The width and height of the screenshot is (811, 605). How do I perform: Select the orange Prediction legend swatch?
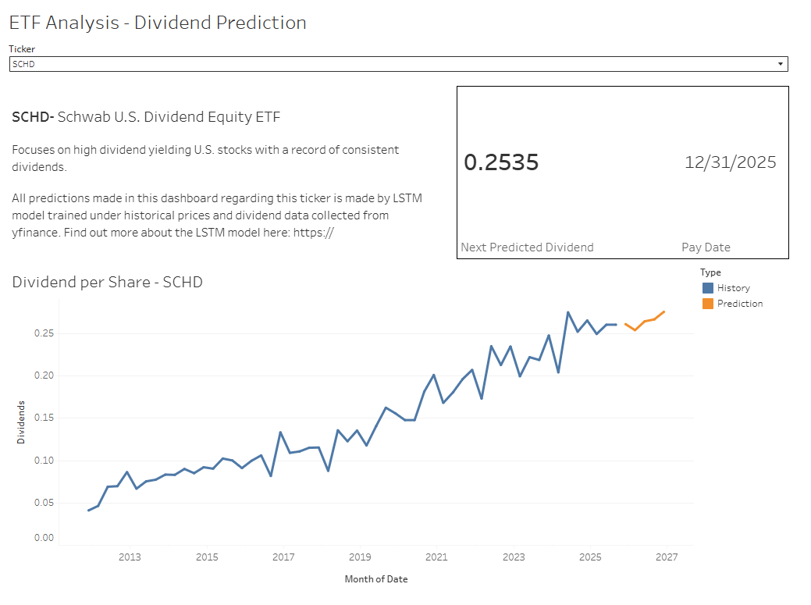coord(706,304)
